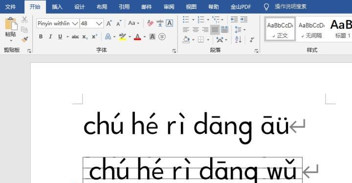
Task: Clear all formatting with the eraser icon
Action: coord(150,23)
